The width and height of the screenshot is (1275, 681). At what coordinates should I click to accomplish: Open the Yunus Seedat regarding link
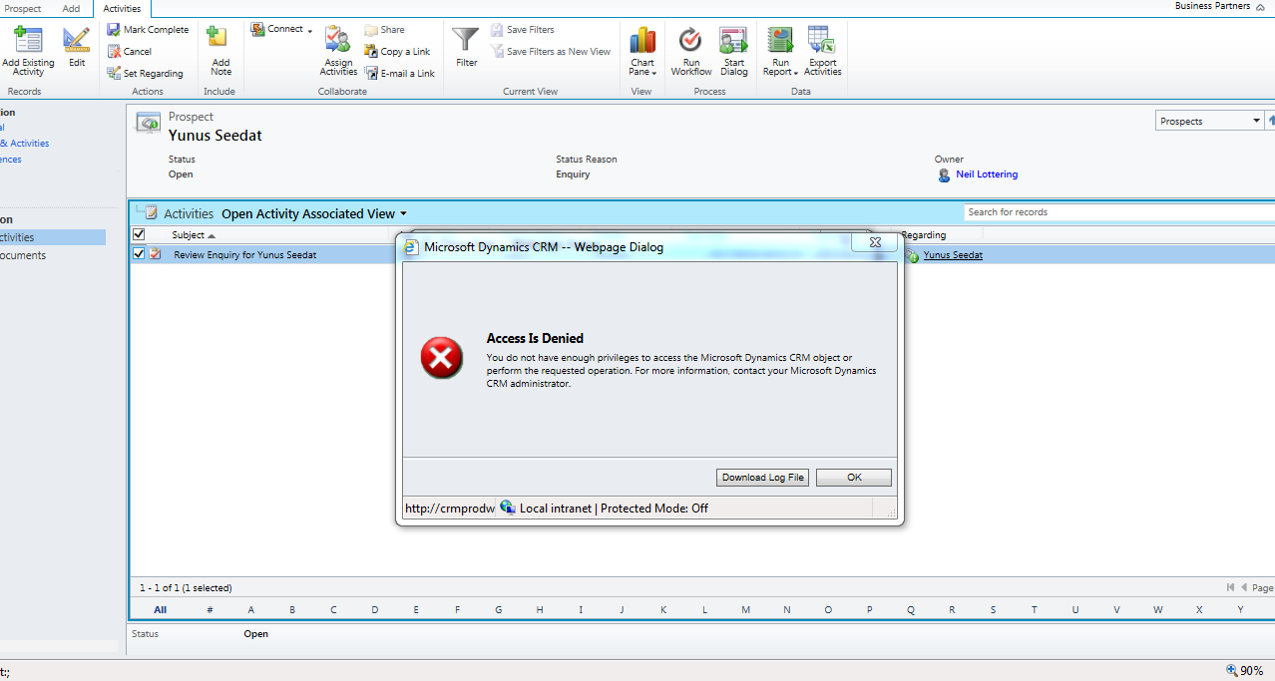951,254
